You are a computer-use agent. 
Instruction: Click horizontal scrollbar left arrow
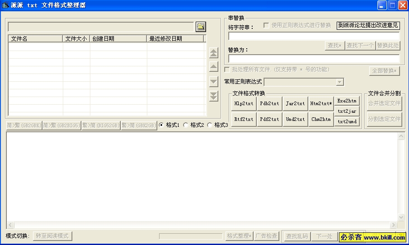10,225
